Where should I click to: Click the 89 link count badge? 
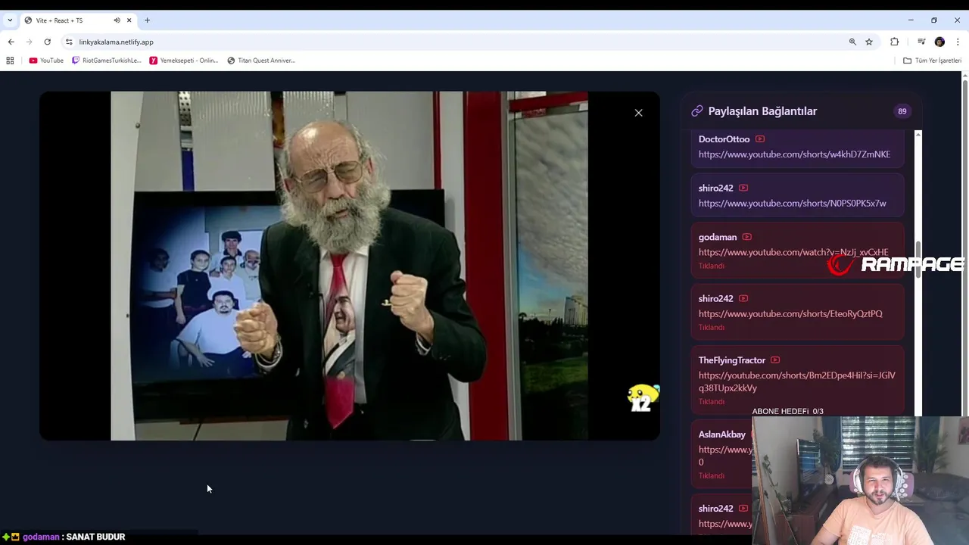pyautogui.click(x=902, y=111)
